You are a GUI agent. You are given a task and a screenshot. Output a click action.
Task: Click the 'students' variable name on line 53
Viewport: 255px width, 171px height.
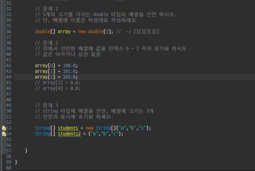coord(68,128)
